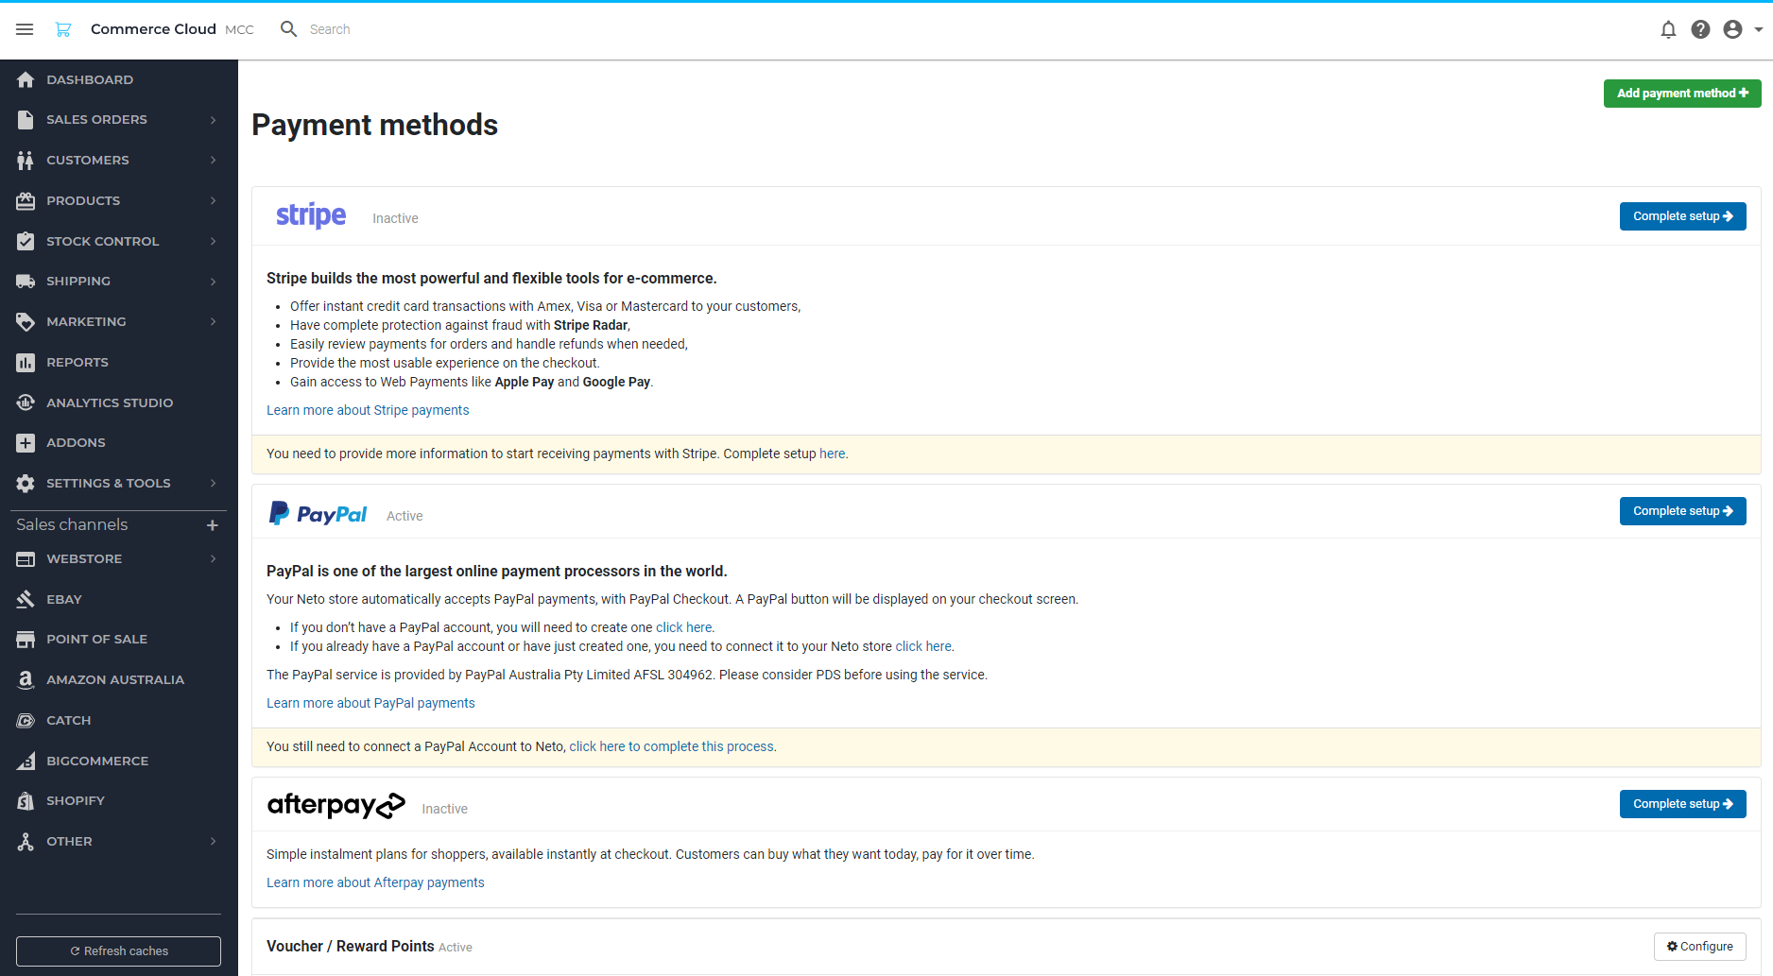The width and height of the screenshot is (1773, 976).
Task: Click PayPal 'click here to complete this process'
Action: tap(671, 746)
